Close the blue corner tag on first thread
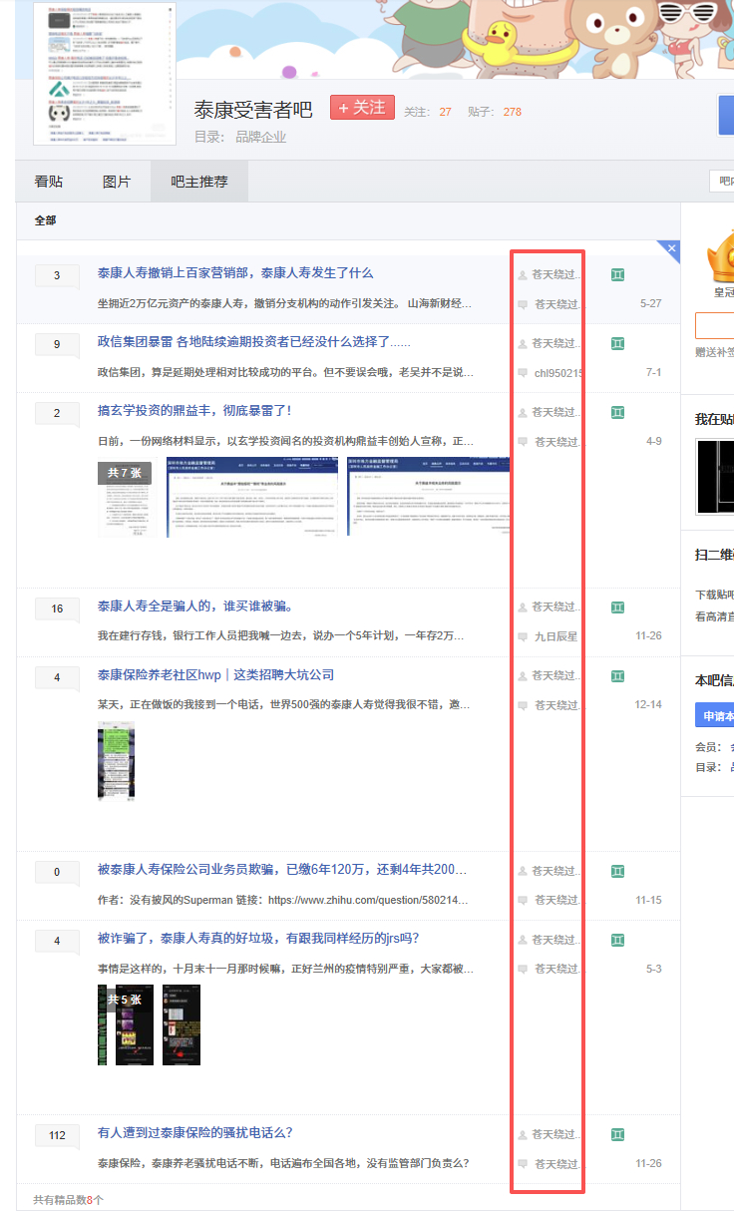This screenshot has height=1211, width=734. 671,248
